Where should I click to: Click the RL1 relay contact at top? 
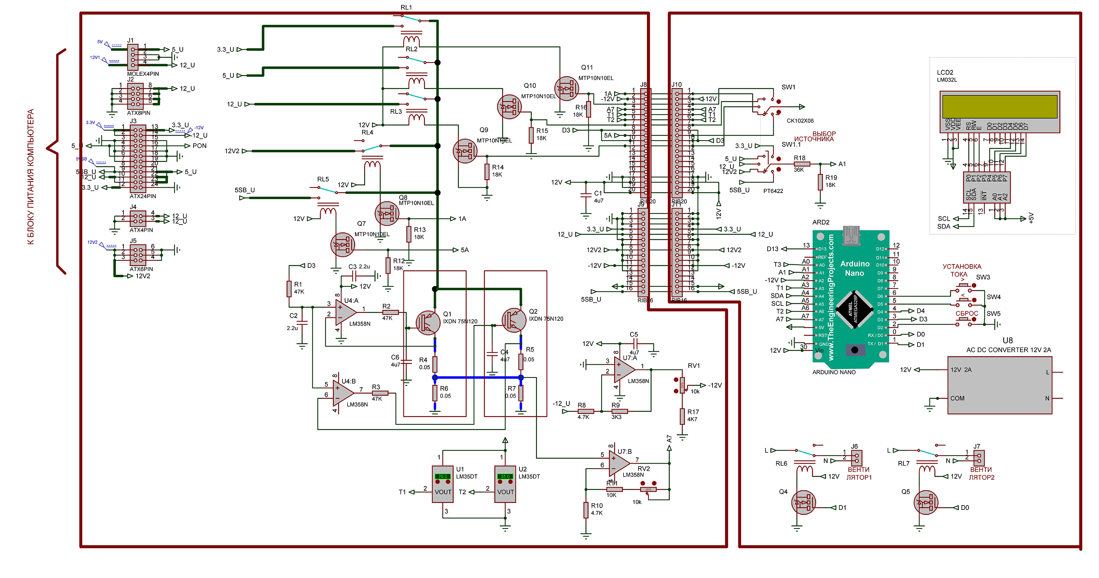(x=411, y=18)
